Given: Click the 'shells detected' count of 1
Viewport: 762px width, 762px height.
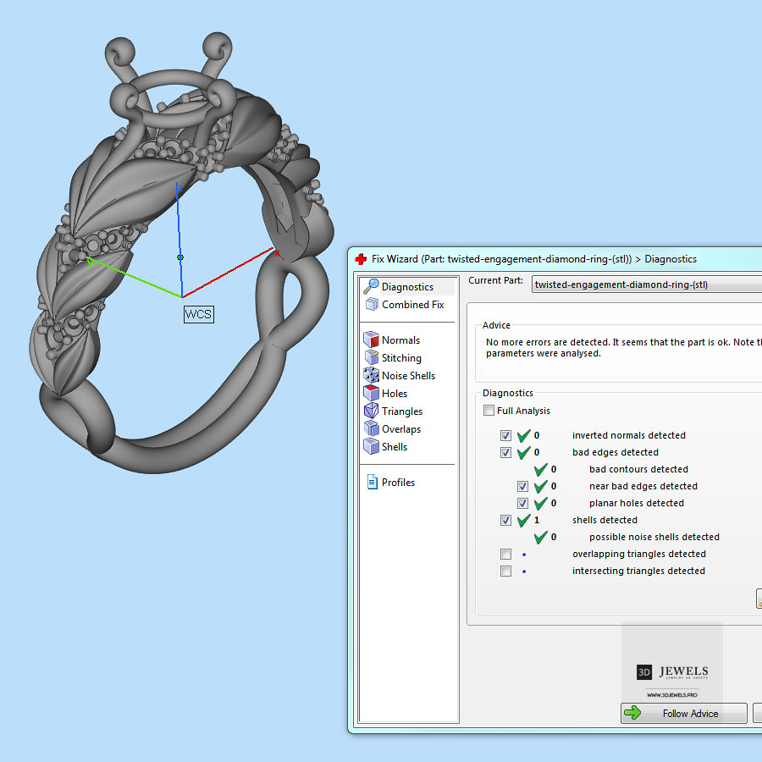Looking at the screenshot, I should click(x=537, y=520).
